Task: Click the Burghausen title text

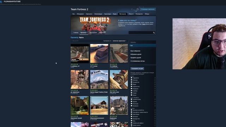Action: click(x=113, y=118)
